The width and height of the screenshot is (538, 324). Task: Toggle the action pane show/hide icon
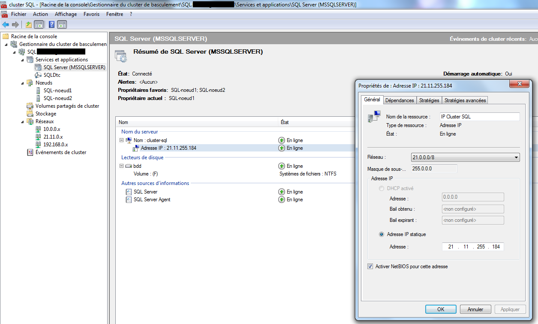pos(62,24)
